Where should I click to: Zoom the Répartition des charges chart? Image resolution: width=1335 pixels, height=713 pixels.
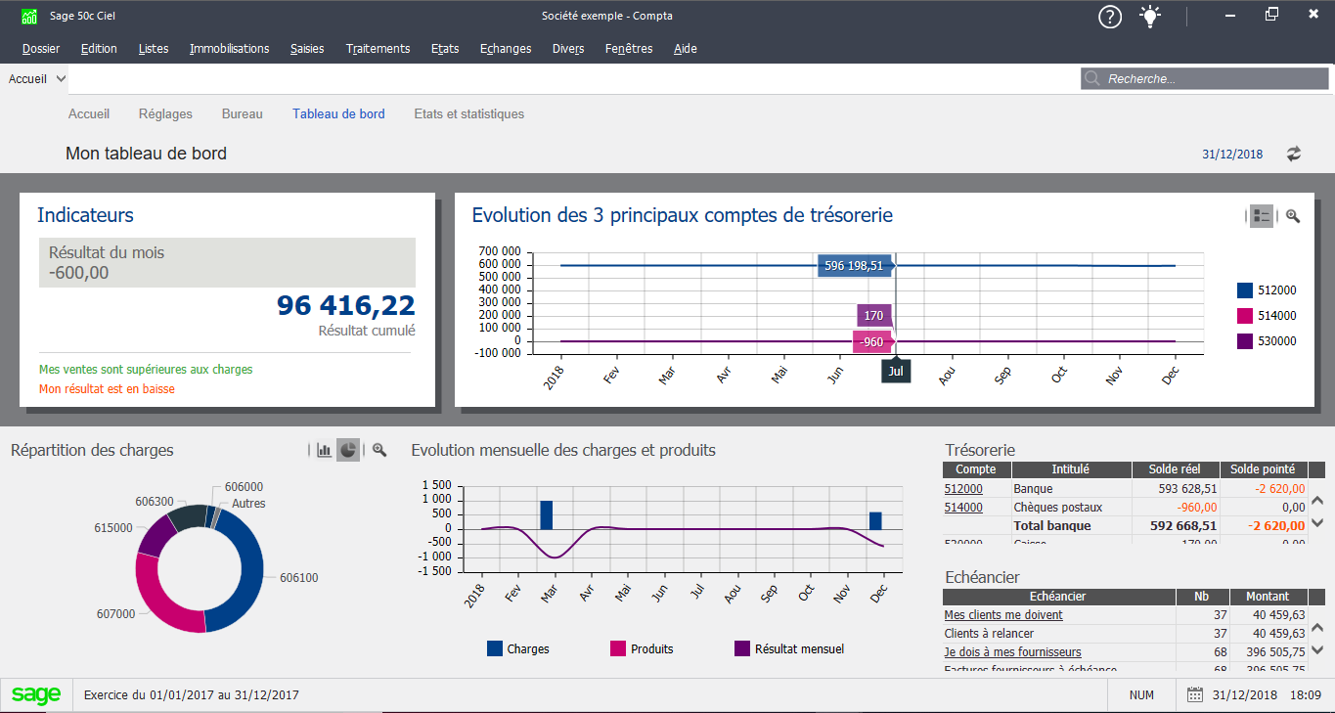[379, 450]
